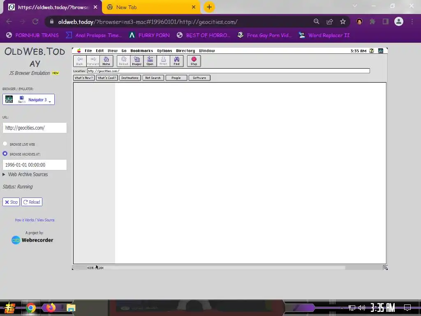This screenshot has width=421, height=316.
Task: Switch to the New Tab tab
Action: 151,7
